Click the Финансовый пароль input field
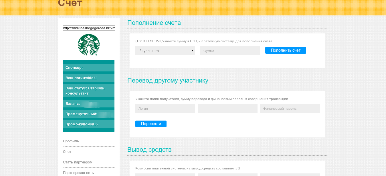Viewport: 386px width, 176px height. [290, 108]
